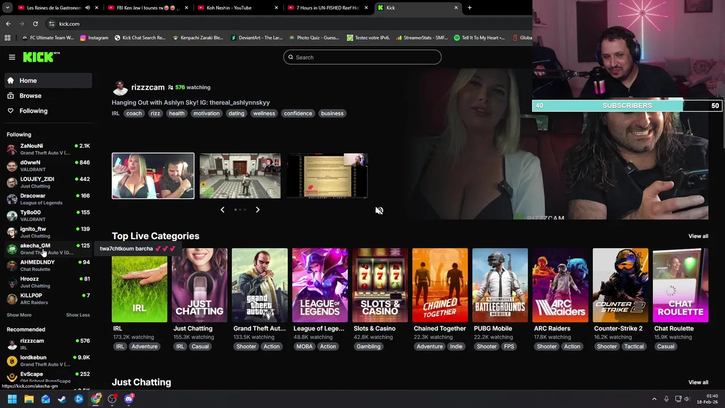Reload the page in browser toolbar

click(35, 24)
